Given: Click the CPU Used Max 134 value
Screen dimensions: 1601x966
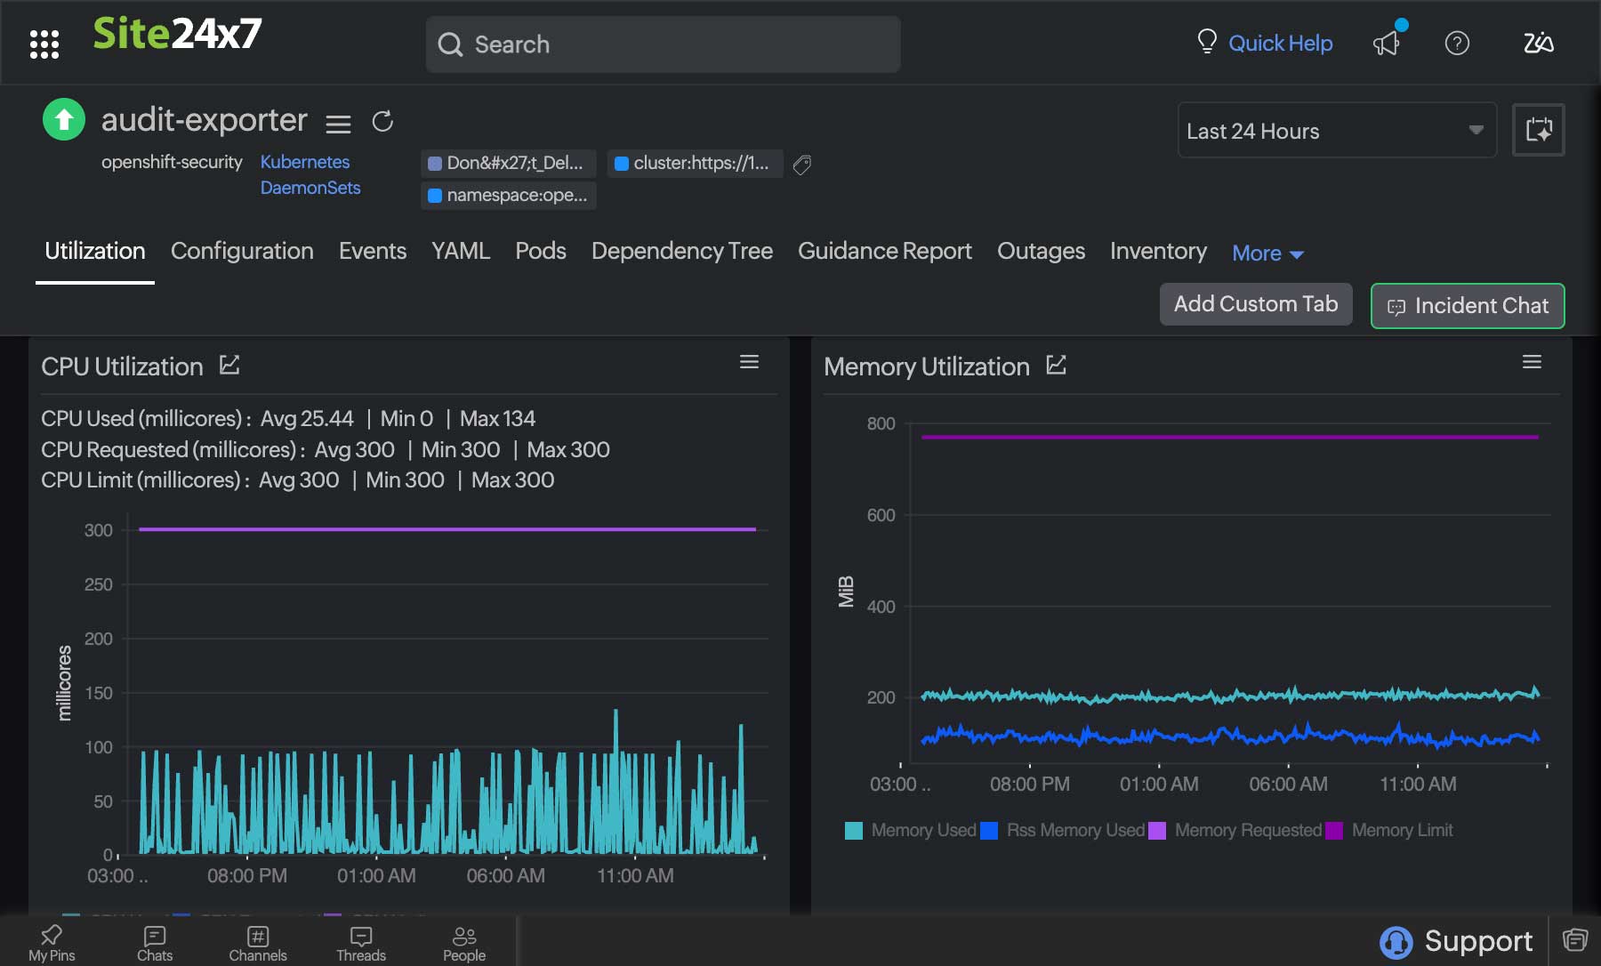Looking at the screenshot, I should click(x=497, y=418).
